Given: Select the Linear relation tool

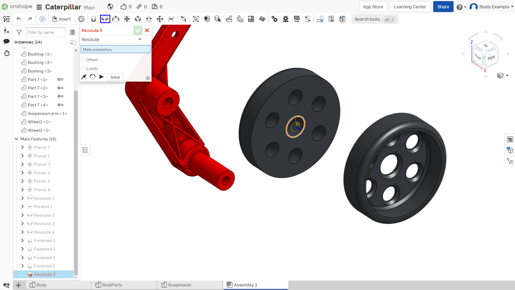Looking at the screenshot, I should 308,19.
